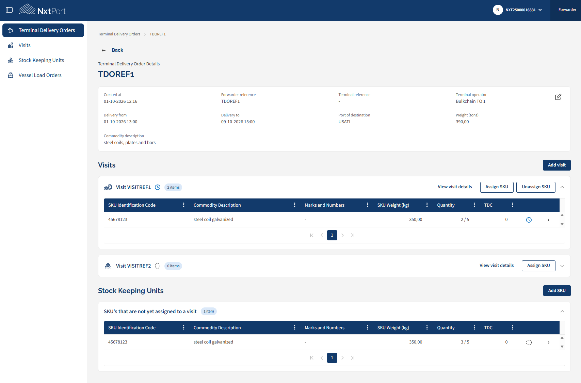This screenshot has height=383, width=581.
Task: Open Stock Keeping Units in the sidebar
Action: point(43,60)
